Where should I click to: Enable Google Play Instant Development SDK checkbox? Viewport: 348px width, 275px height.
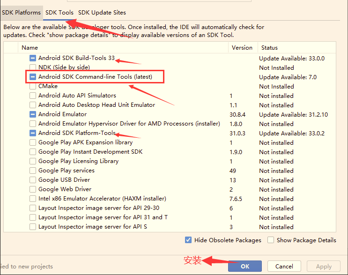(33, 152)
